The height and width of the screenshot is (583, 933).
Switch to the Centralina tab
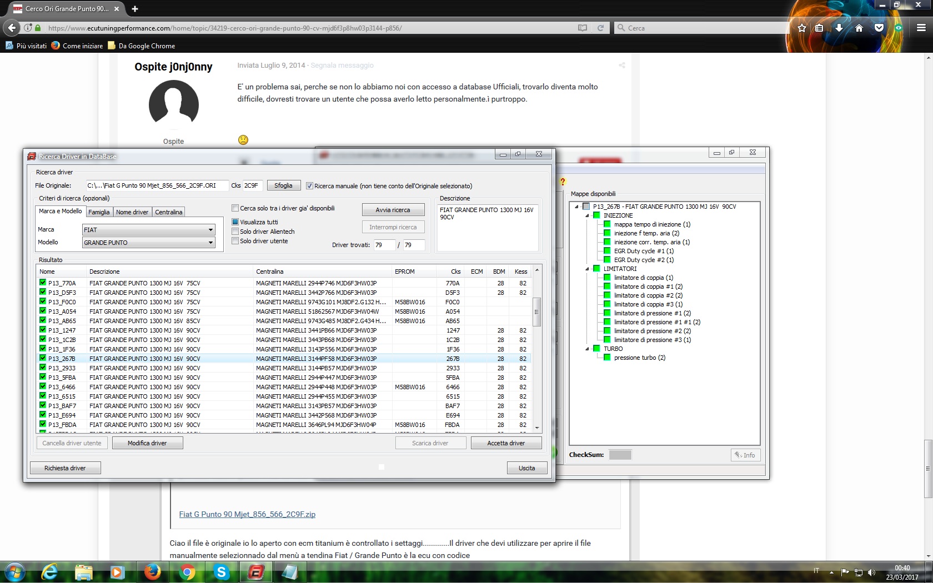168,212
